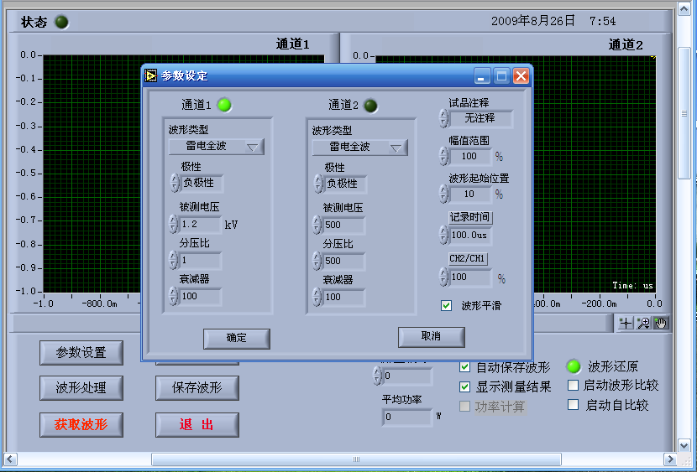
Task: Click the 通道1 green LED indicator
Action: coord(224,105)
